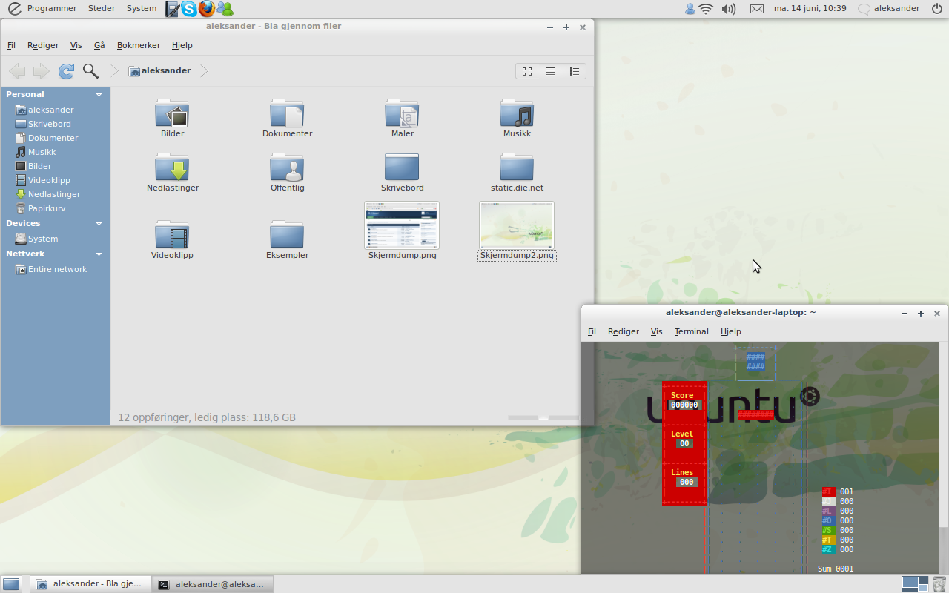This screenshot has height=593, width=949.
Task: Open the Fil menu in terminal window
Action: 592,331
